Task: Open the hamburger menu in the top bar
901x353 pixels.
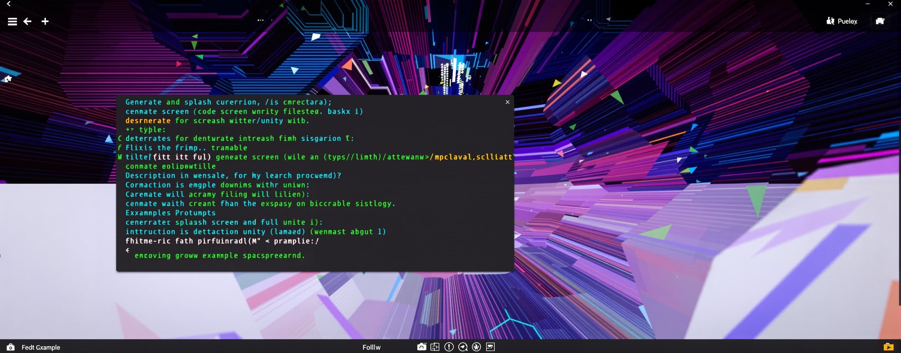Action: point(12,22)
